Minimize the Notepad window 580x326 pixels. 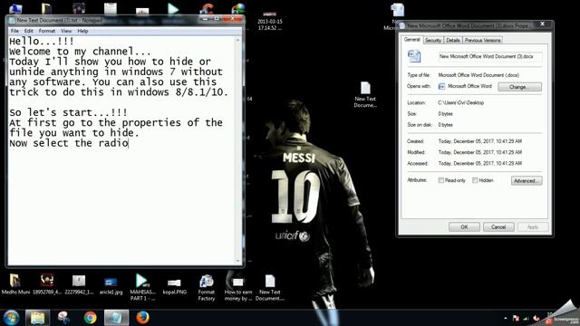207,18
